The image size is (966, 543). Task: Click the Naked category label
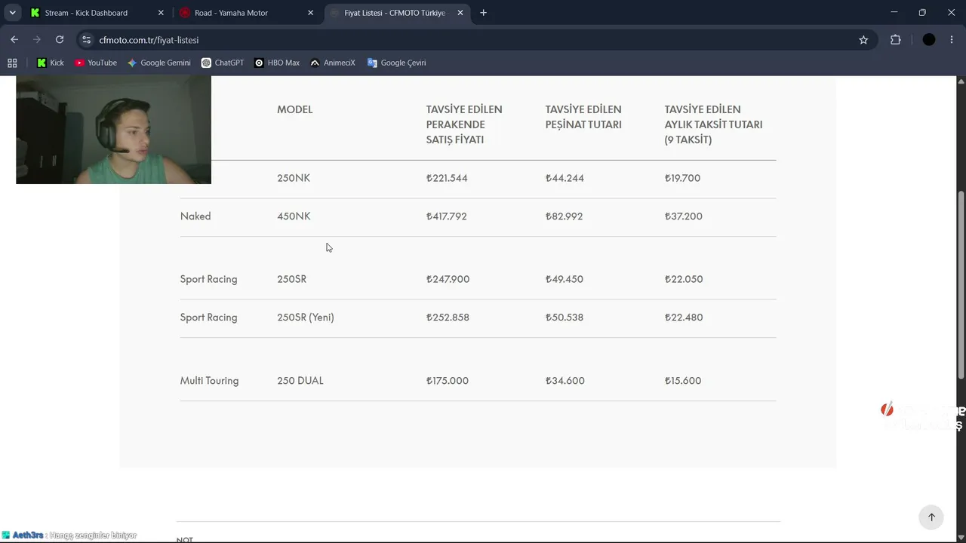[x=195, y=216]
